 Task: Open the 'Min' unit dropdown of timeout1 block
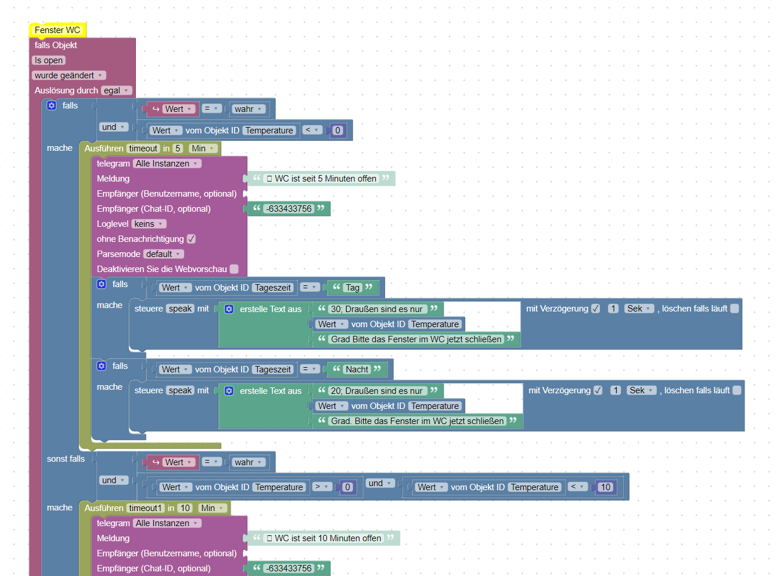coord(213,508)
